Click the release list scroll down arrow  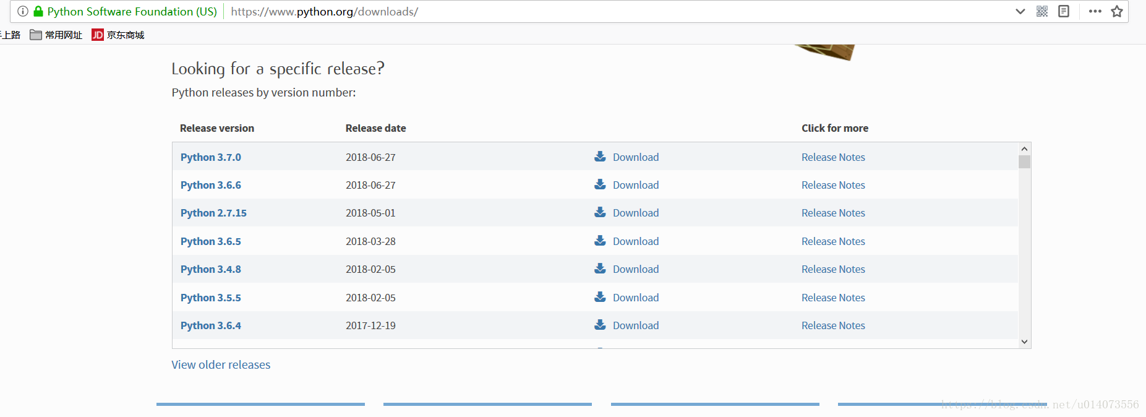pyautogui.click(x=1024, y=342)
